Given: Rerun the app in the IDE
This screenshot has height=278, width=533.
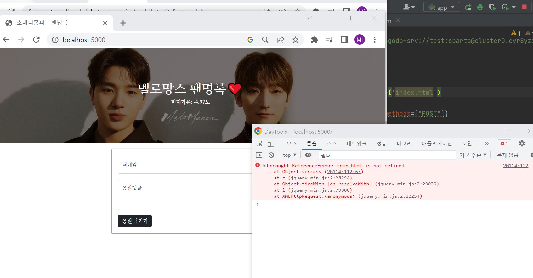Looking at the screenshot, I should 468,7.
